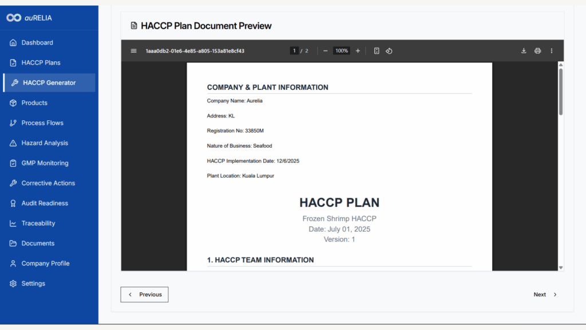Click the auRELIA infinity logo
Viewport: 586px width, 330px height.
click(14, 18)
